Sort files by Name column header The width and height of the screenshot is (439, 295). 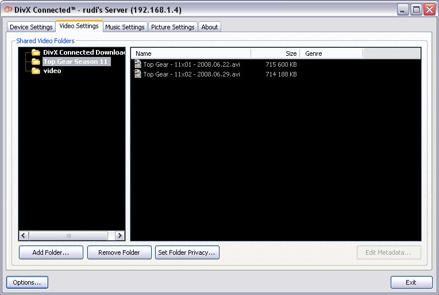191,53
